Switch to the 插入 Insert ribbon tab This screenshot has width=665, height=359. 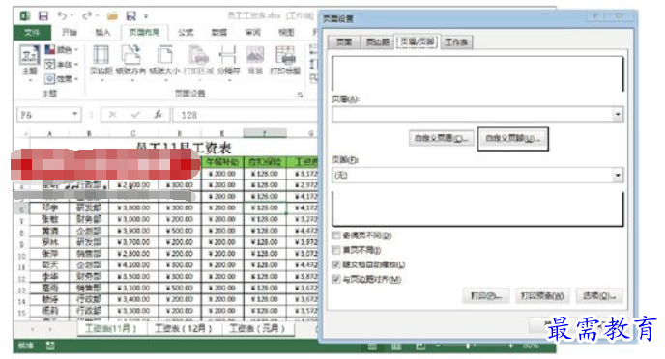102,32
